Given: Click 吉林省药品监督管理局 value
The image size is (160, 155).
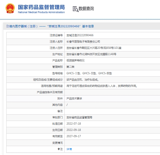Looking at the screenshot, I should (x=79, y=117).
